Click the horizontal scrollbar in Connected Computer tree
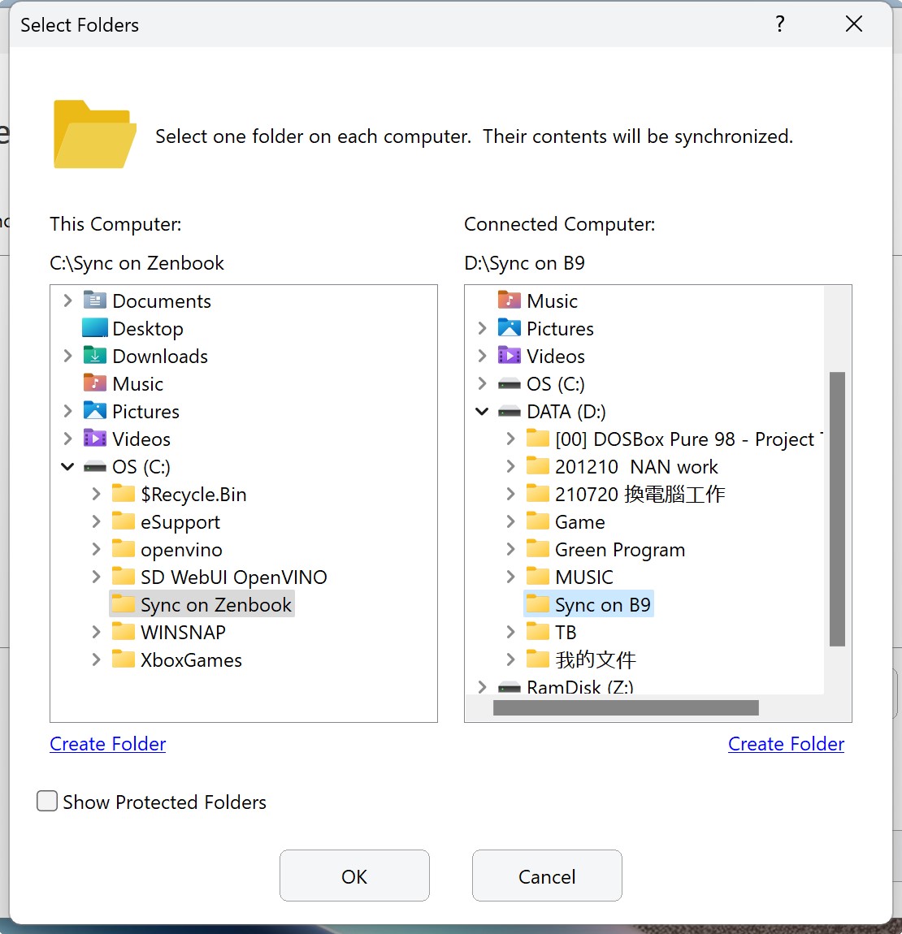Screen dimensions: 902x934 point(626,708)
